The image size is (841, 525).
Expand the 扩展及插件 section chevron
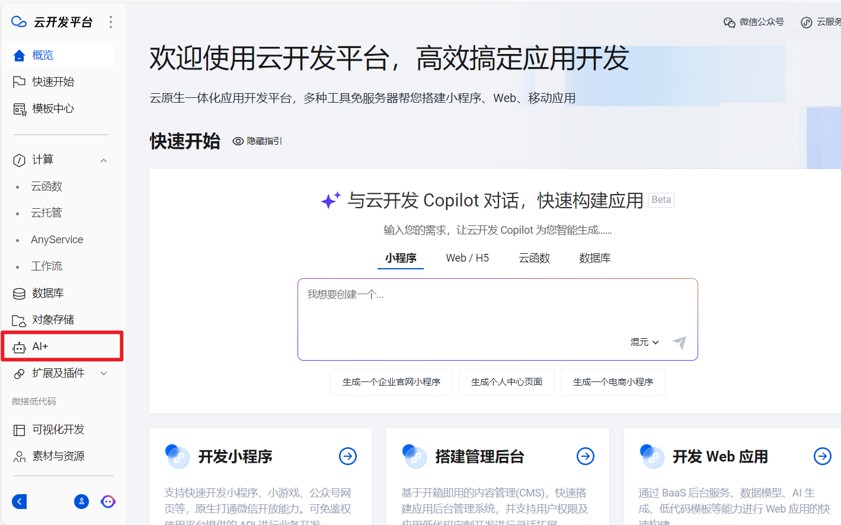coord(104,373)
